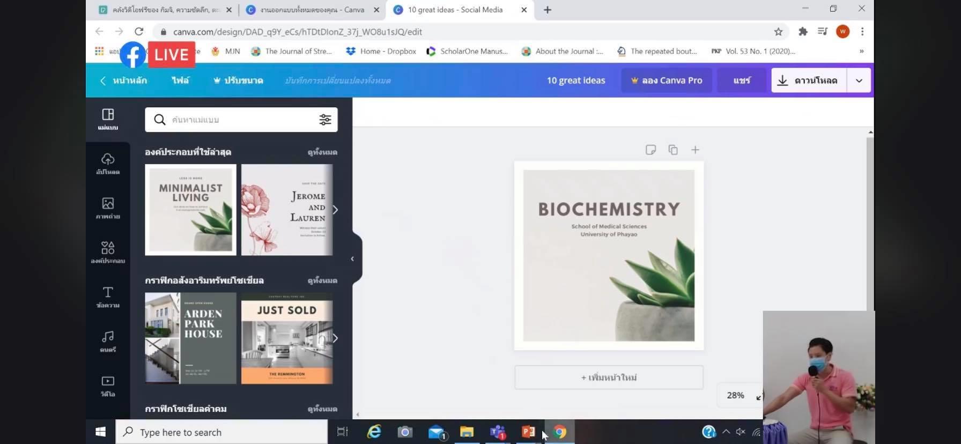Select the School of Medical Sciences subtitle
The image size is (961, 444).
coord(609,230)
